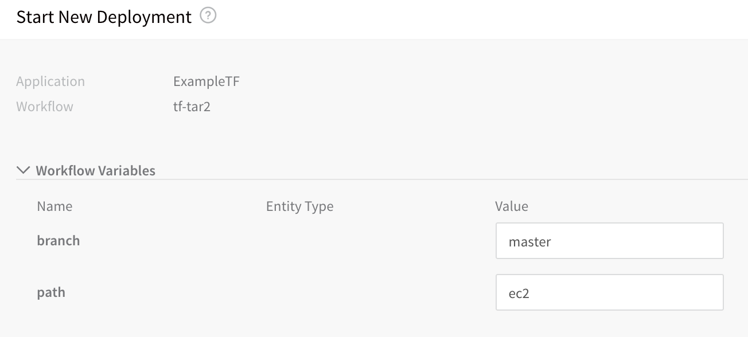Image resolution: width=748 pixels, height=337 pixels.
Task: Select the tf-tar2 workflow name
Action: (192, 107)
